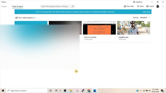Click the New video icon

click(125, 6)
